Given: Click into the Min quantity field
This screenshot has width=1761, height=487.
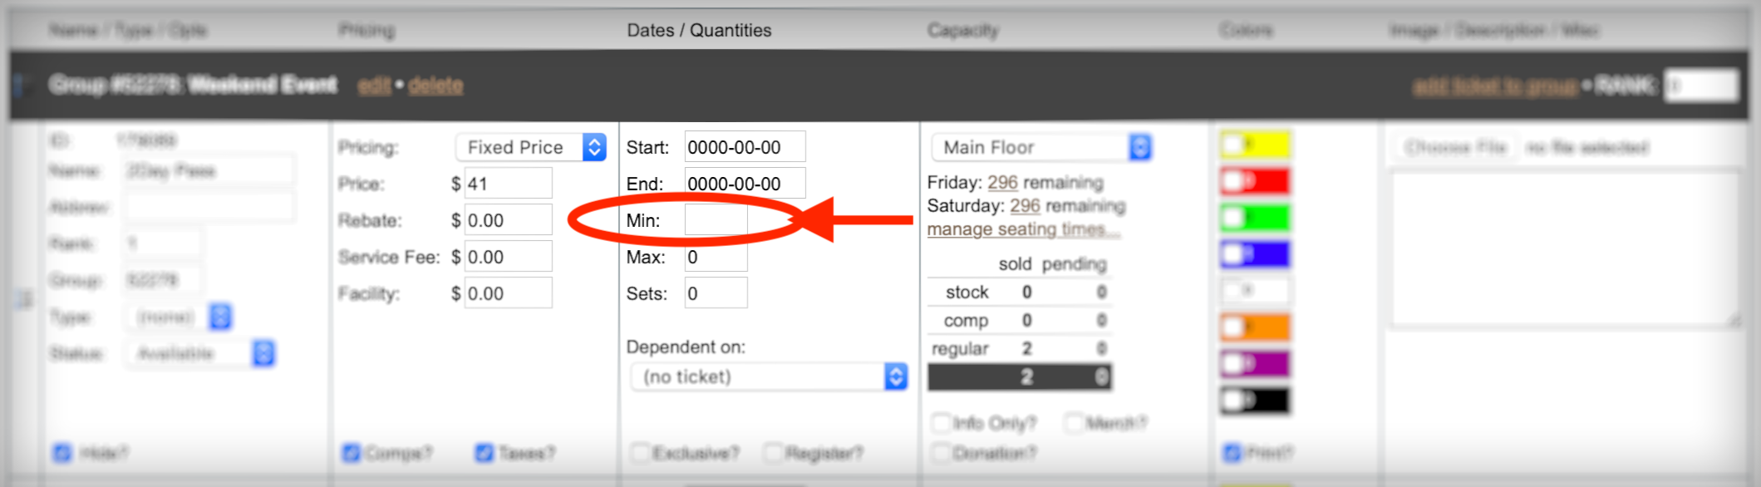Looking at the screenshot, I should coord(716,220).
